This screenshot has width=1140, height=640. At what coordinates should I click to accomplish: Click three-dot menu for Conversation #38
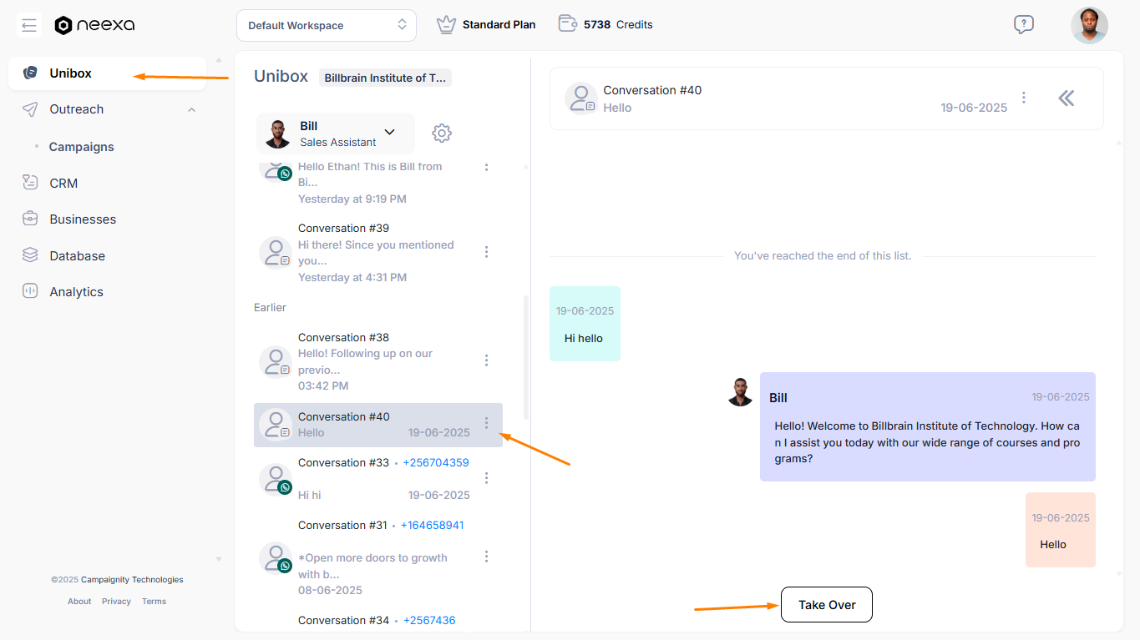(487, 360)
